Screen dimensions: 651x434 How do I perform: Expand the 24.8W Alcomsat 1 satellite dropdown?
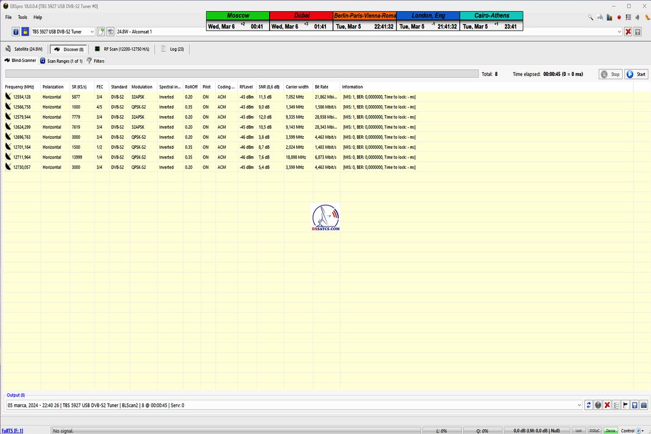point(620,32)
